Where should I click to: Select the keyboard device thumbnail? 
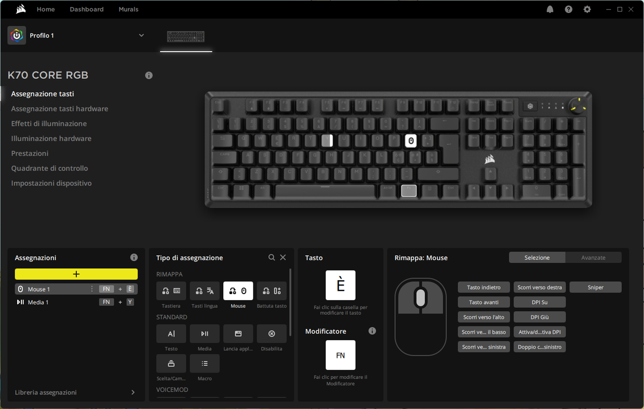point(186,36)
